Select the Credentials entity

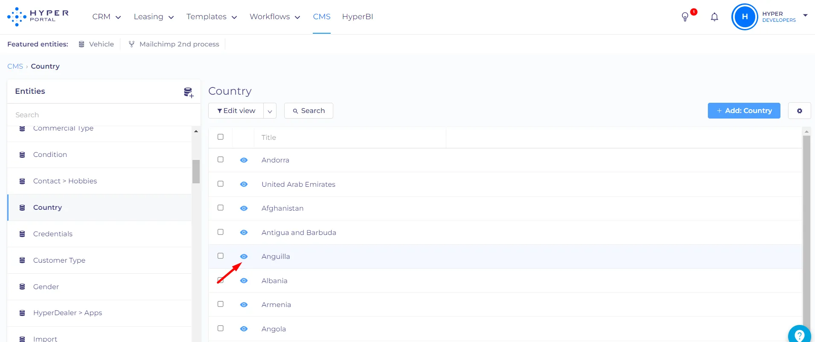pyautogui.click(x=99, y=234)
